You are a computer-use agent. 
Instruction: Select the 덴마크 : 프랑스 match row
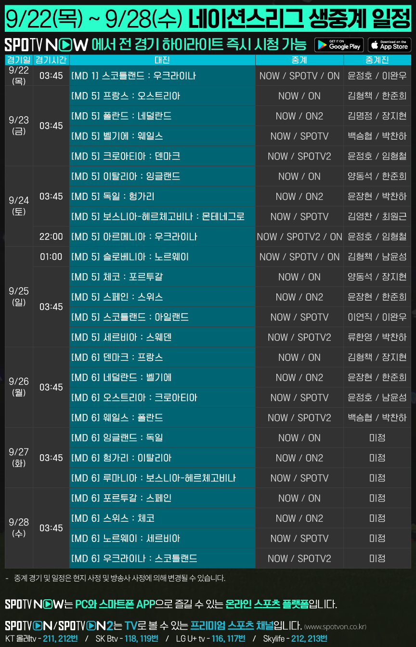[x=162, y=357]
